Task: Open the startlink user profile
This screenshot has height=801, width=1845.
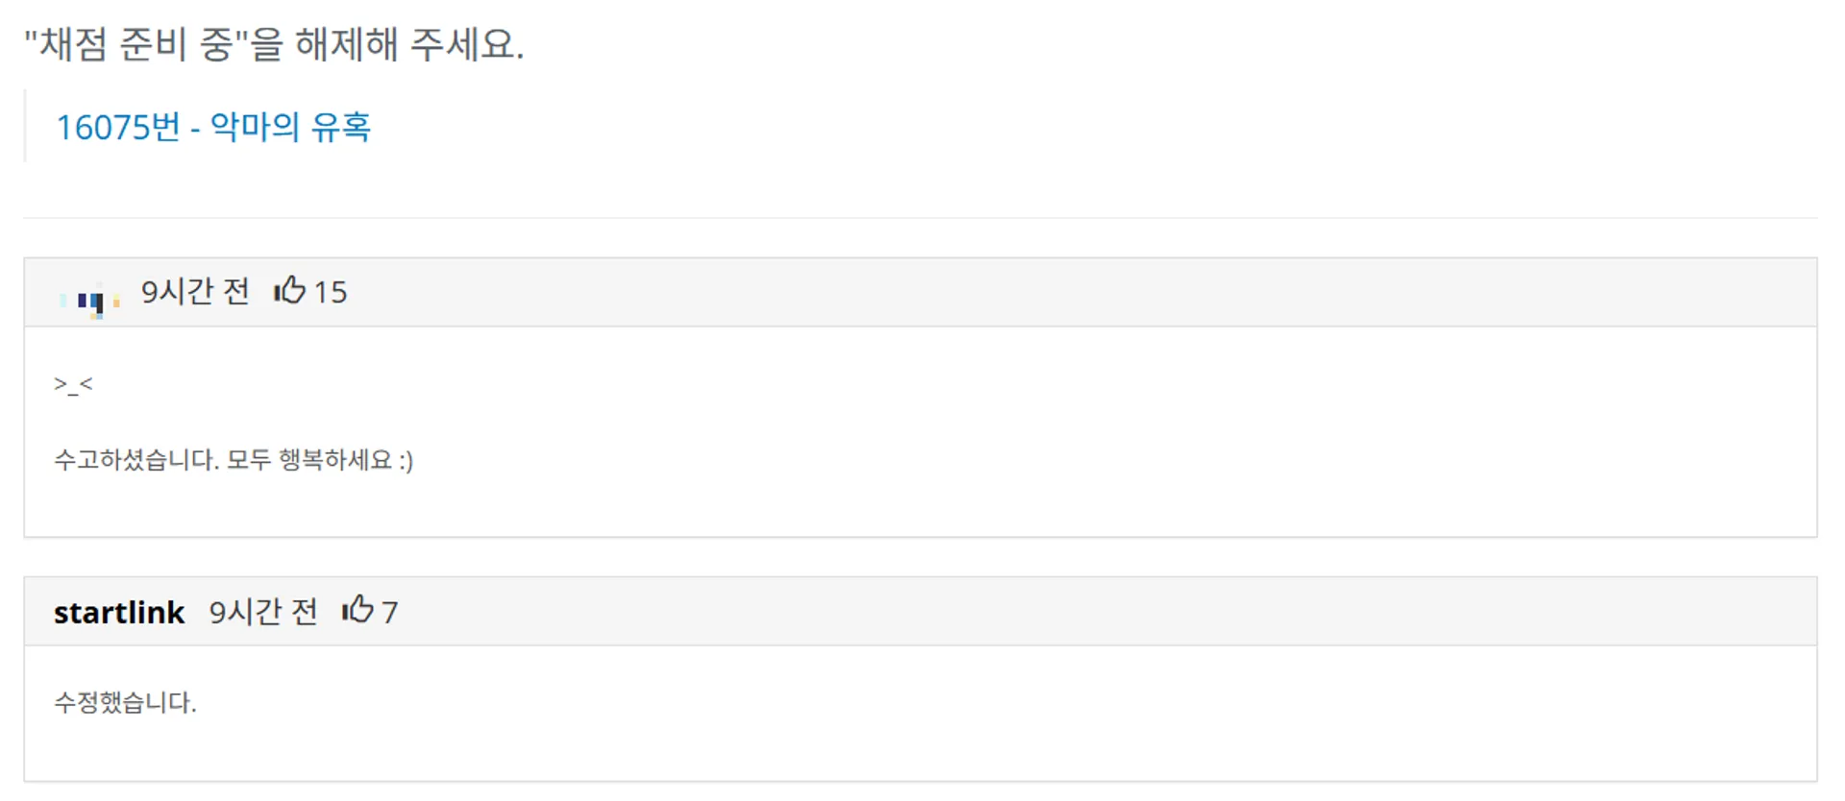Action: [x=119, y=612]
